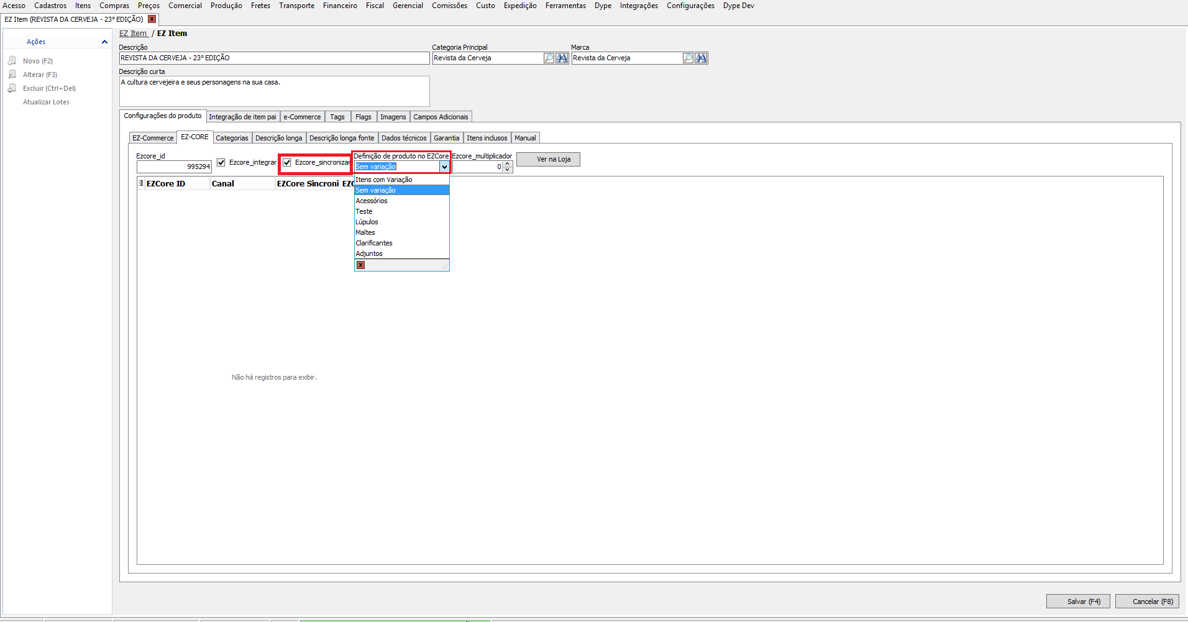Collapse the Definição de produto dropdown arrow
The width and height of the screenshot is (1188, 622).
pos(444,167)
